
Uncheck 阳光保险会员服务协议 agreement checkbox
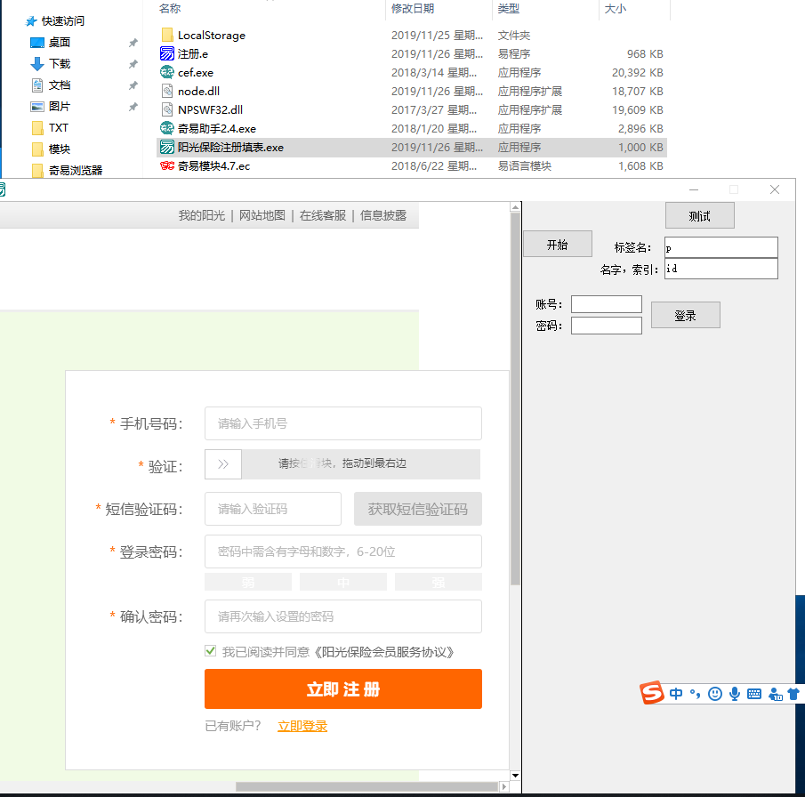click(211, 651)
